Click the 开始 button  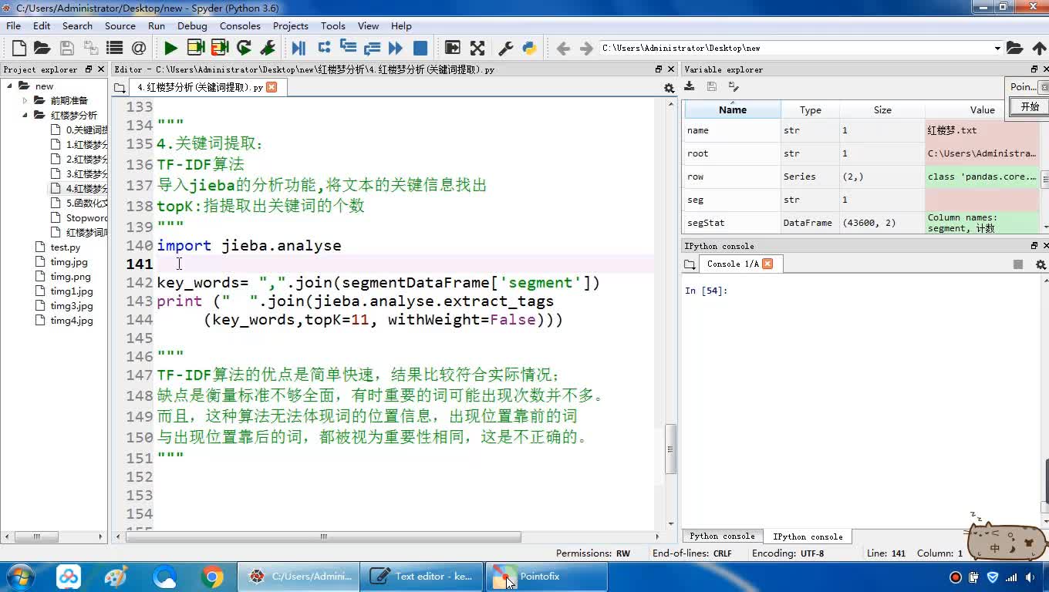pyautogui.click(x=1030, y=106)
